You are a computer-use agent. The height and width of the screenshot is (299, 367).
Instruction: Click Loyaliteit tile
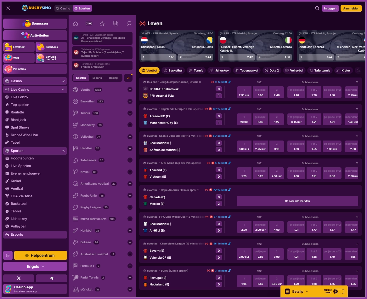pyautogui.click(x=19, y=47)
